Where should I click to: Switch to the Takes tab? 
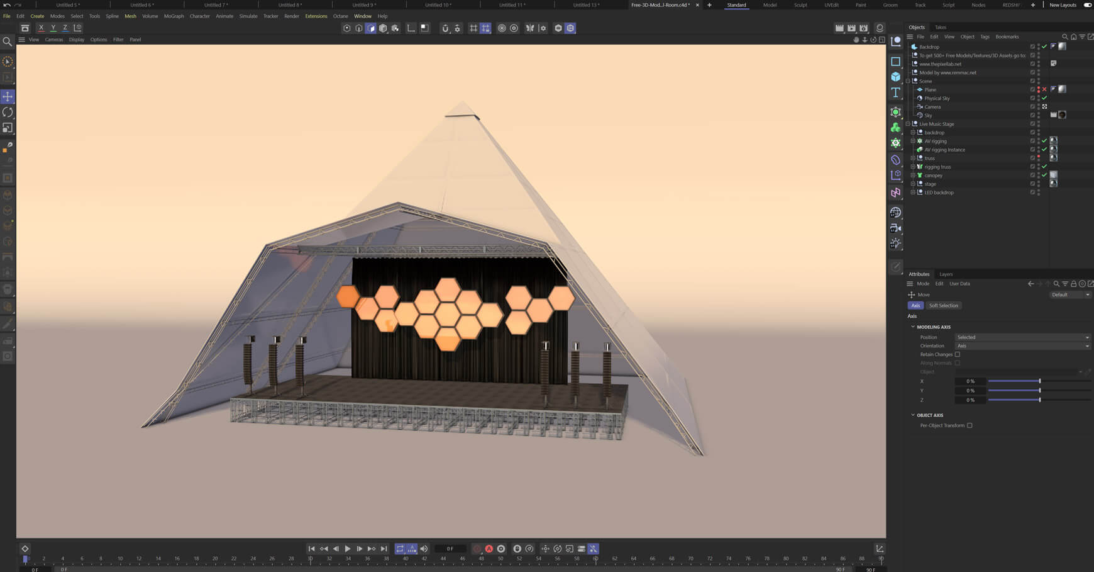pos(941,27)
